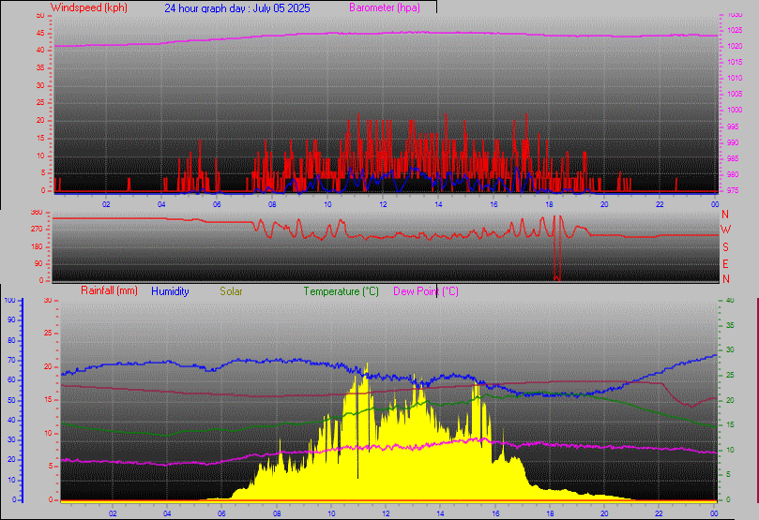Viewport: 759px width, 520px height.
Task: Click hour label "16" under the solar graph
Action: (x=495, y=513)
